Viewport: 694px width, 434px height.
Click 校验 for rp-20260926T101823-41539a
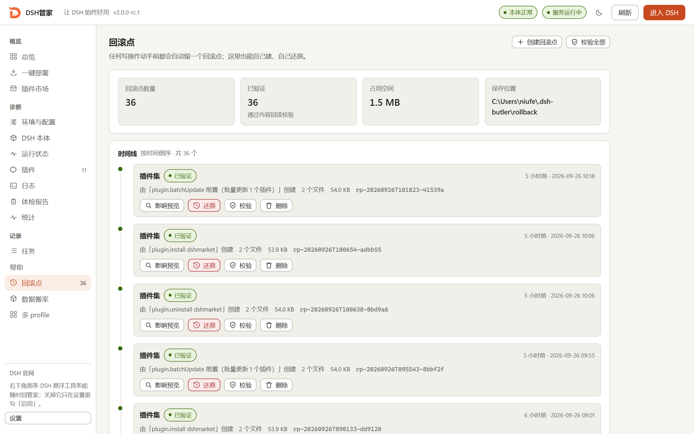point(240,205)
